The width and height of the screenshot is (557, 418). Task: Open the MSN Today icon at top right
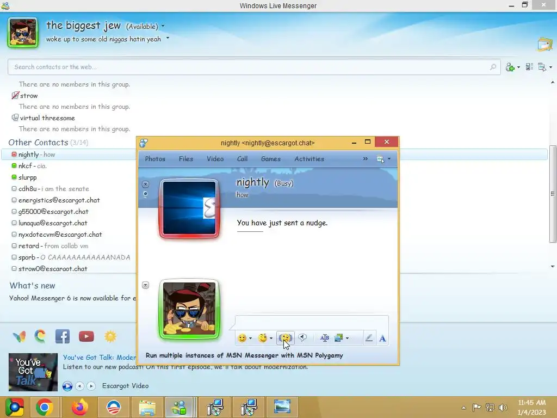tap(544, 44)
